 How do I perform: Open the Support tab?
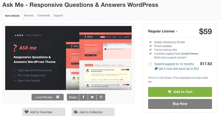pyautogui.click(x=58, y=16)
